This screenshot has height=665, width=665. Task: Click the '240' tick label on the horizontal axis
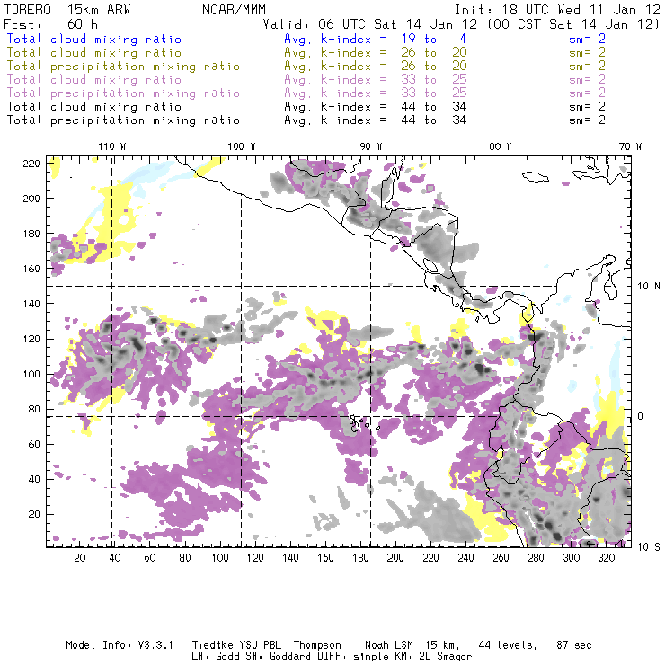(465, 558)
